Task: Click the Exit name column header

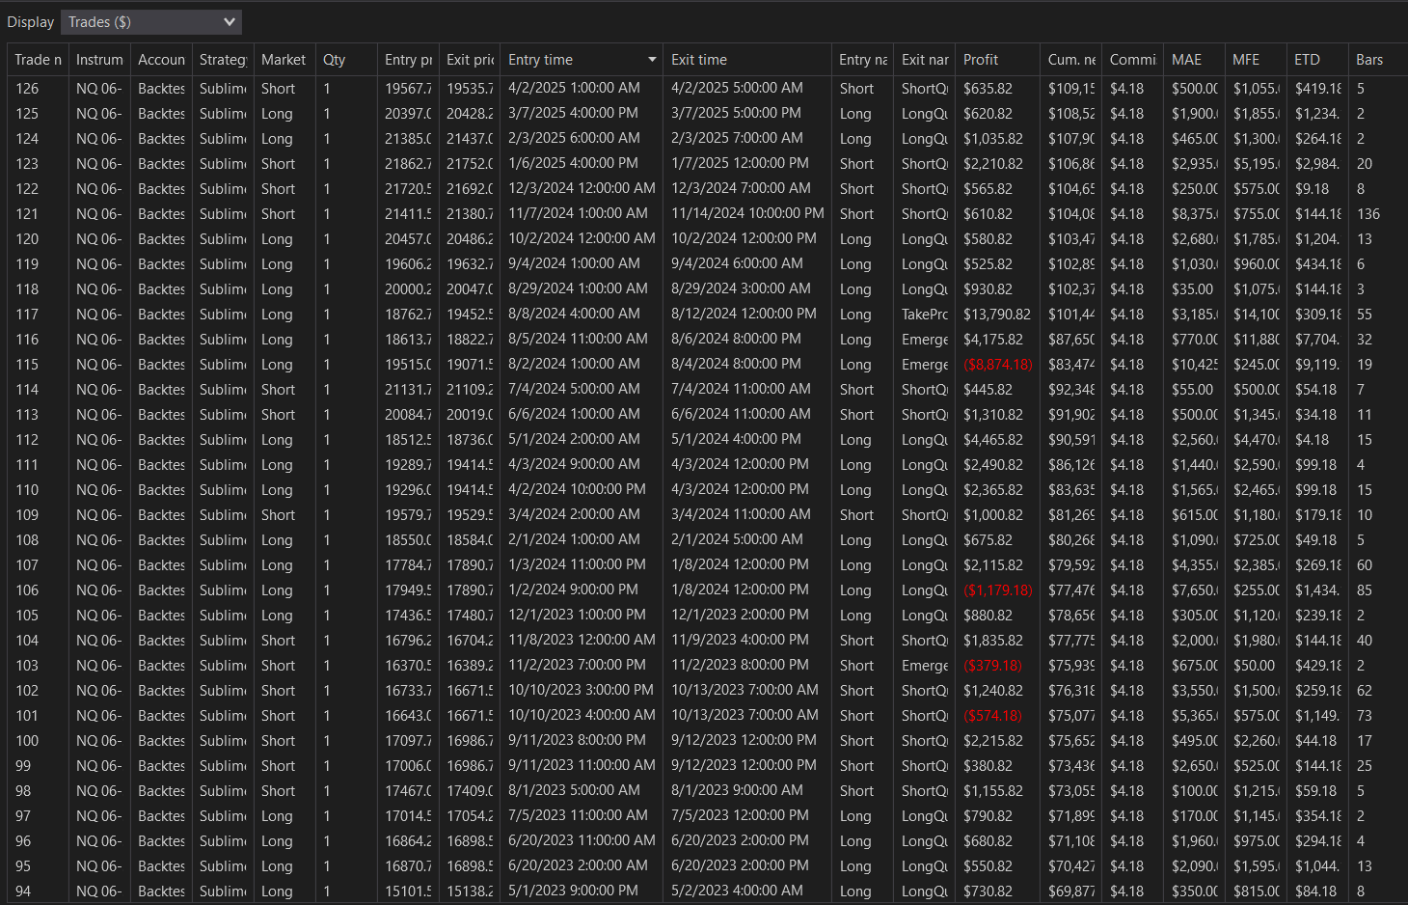Action: [x=925, y=60]
